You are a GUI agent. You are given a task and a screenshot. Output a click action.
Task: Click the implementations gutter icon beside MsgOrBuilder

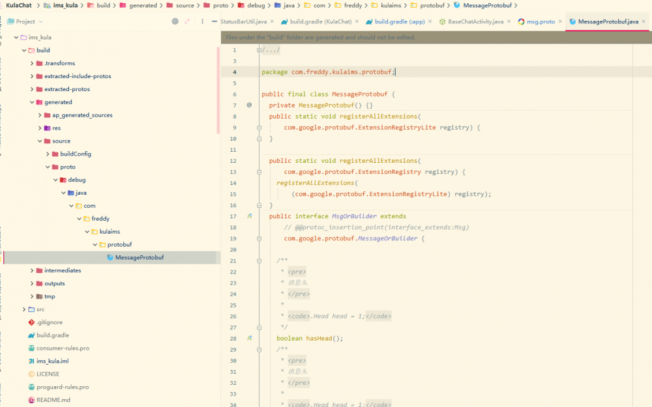click(x=249, y=216)
